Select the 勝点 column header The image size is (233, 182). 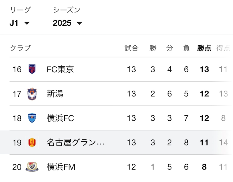click(x=204, y=48)
